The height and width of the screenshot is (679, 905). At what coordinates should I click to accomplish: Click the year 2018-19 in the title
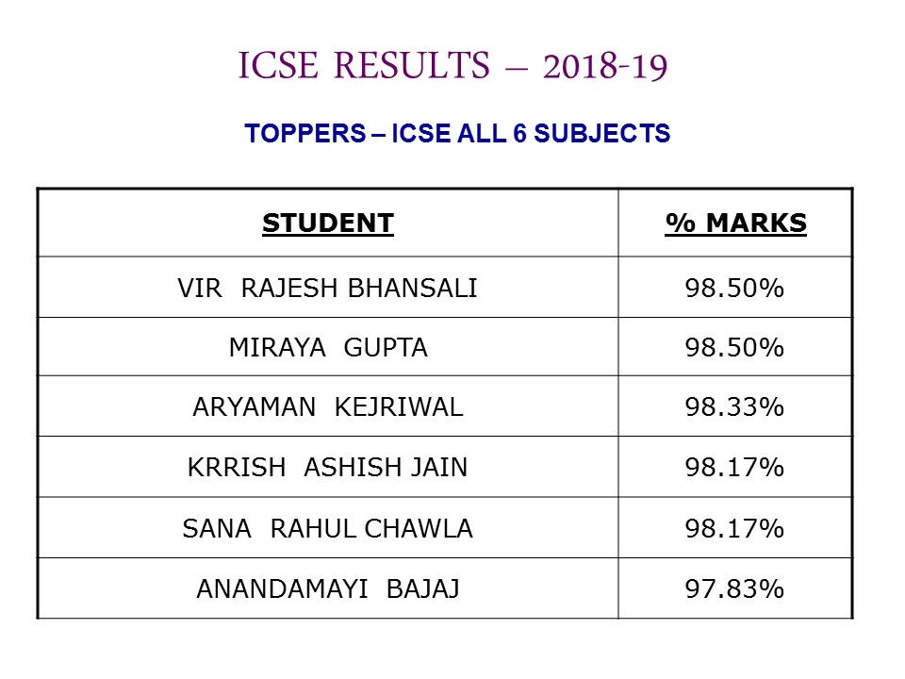coord(605,66)
